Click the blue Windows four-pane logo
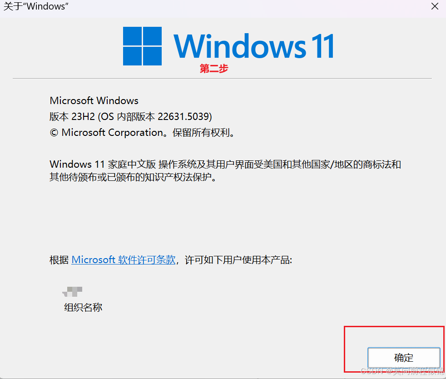Image resolution: width=446 pixels, height=379 pixels. point(142,46)
